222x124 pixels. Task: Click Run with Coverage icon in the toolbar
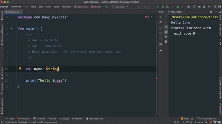pos(168,7)
